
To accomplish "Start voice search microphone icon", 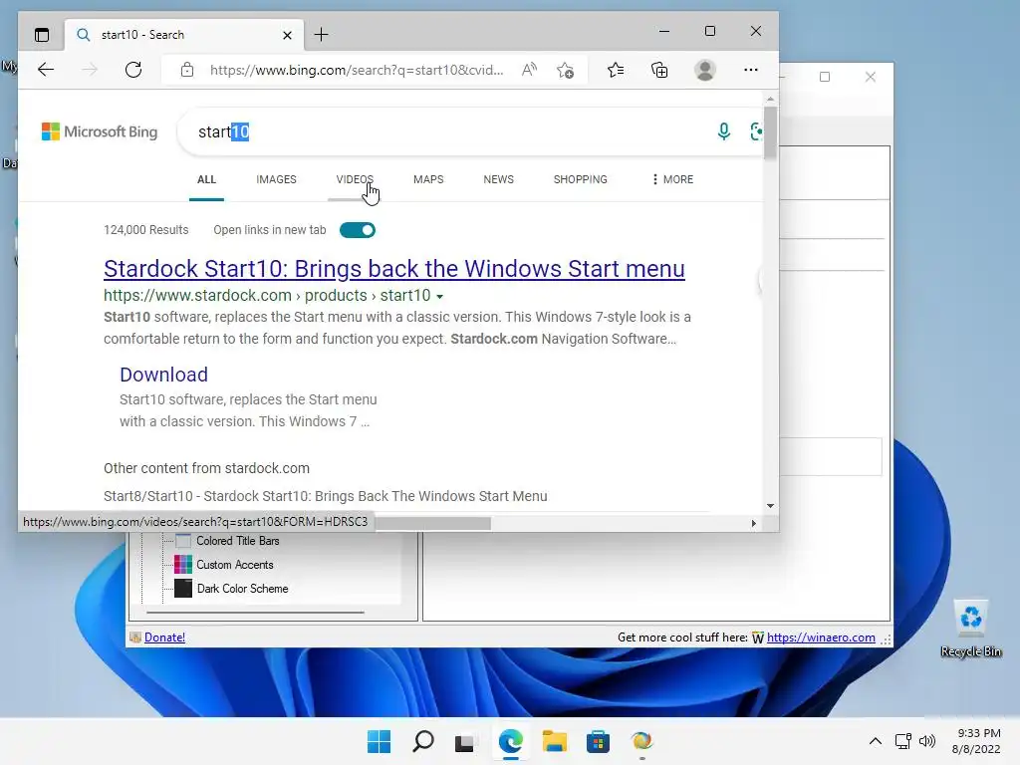I will coord(723,131).
